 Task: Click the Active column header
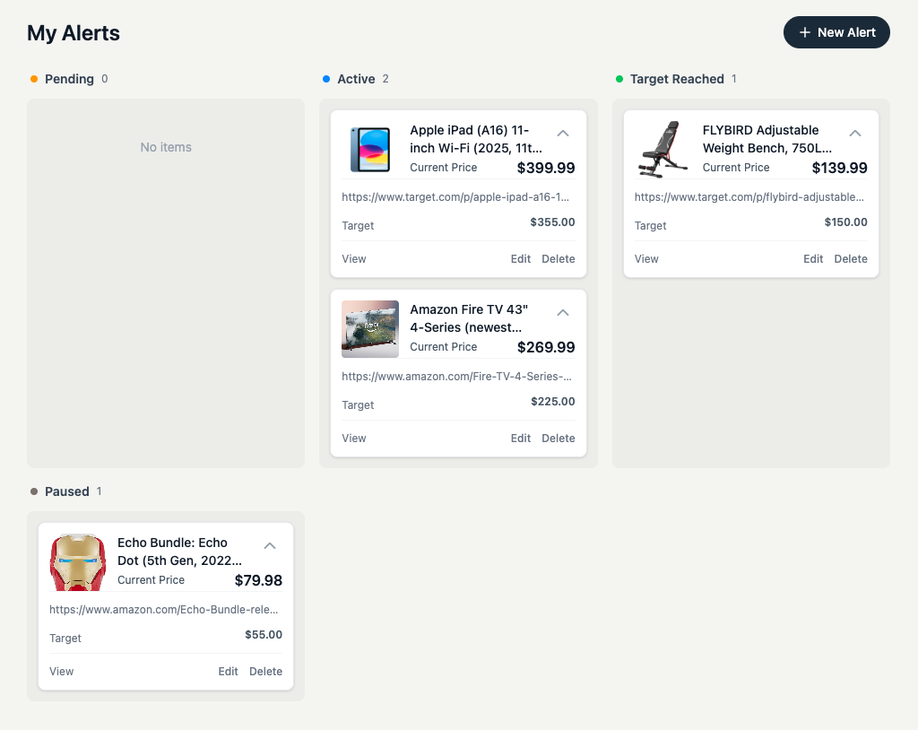[x=355, y=79]
